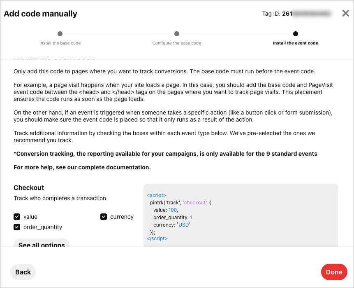Screen dimensions: 354x288
Task: Uncheck the value checkbox
Action: click(17, 217)
